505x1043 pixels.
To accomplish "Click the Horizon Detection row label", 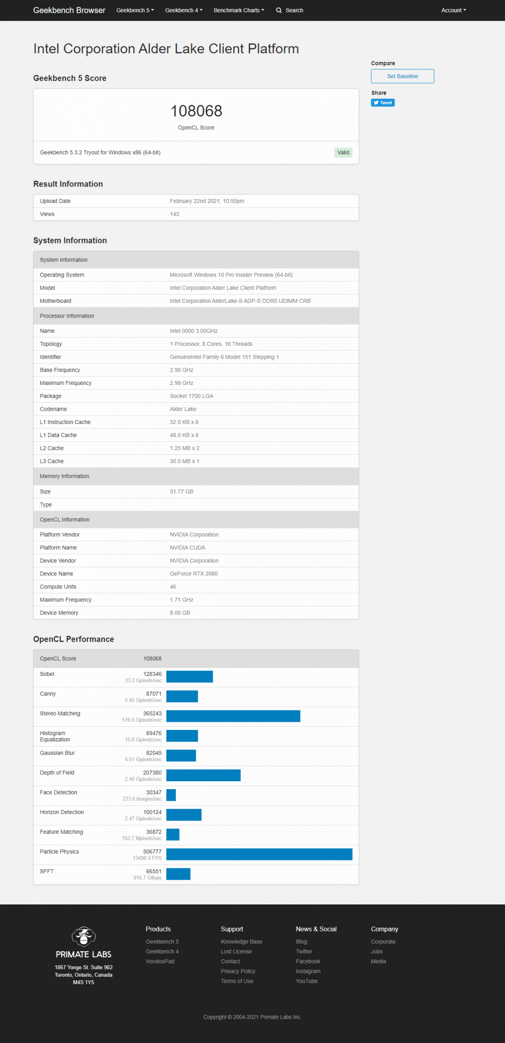I will click(62, 812).
